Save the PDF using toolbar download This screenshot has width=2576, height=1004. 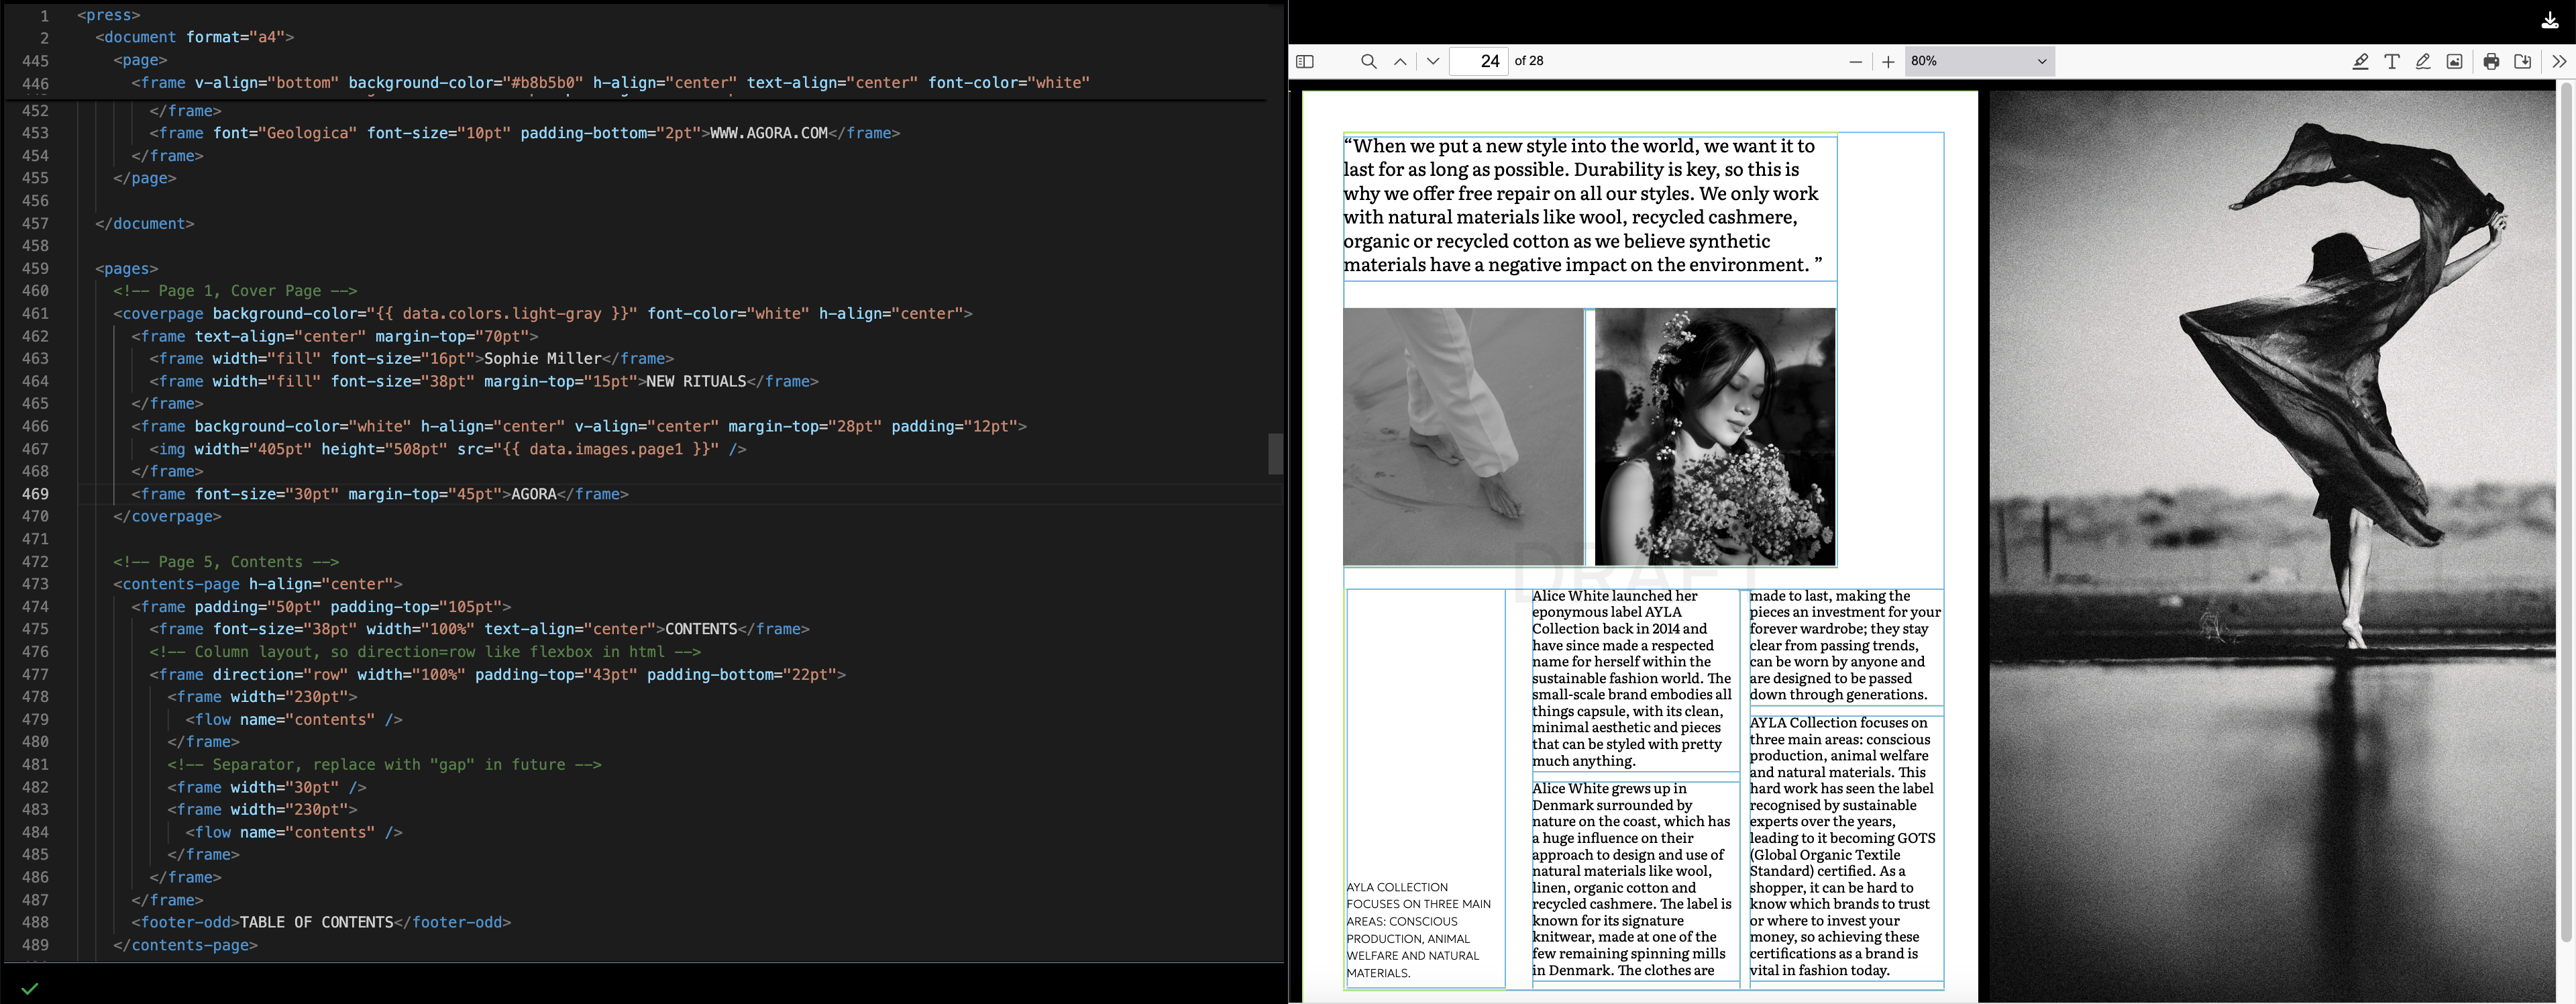[x=2523, y=62]
